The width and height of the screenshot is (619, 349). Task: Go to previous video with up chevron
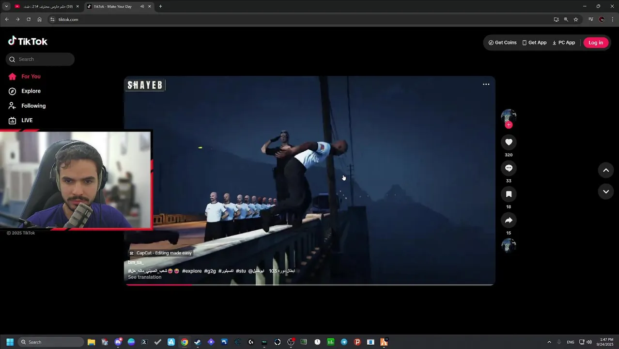pos(605,170)
